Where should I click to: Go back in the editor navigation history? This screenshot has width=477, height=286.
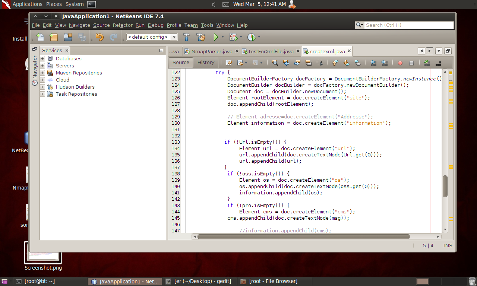click(x=240, y=63)
